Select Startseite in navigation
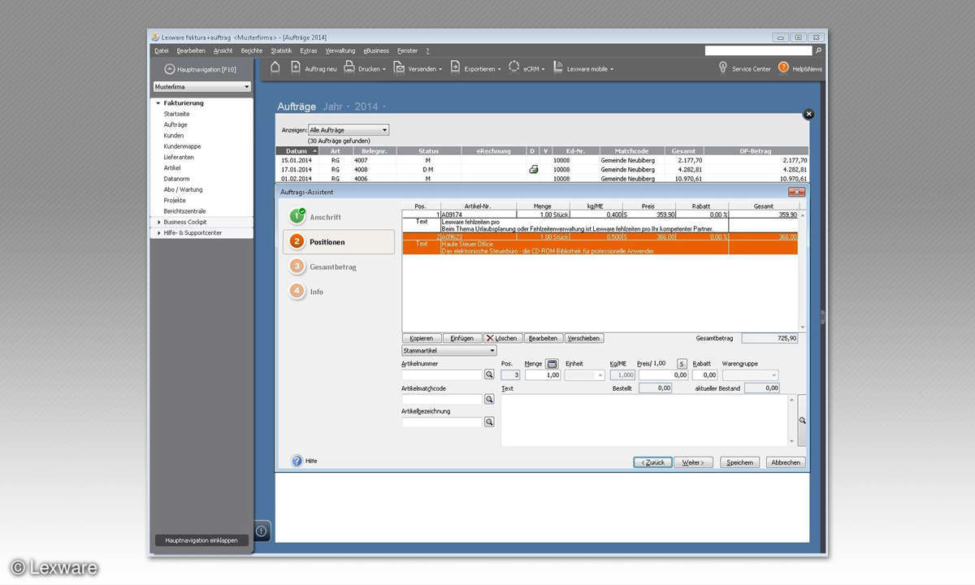975x585 pixels. coord(176,114)
